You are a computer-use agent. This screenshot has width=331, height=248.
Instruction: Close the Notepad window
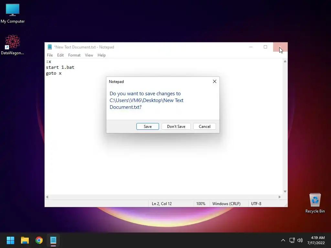(x=280, y=47)
